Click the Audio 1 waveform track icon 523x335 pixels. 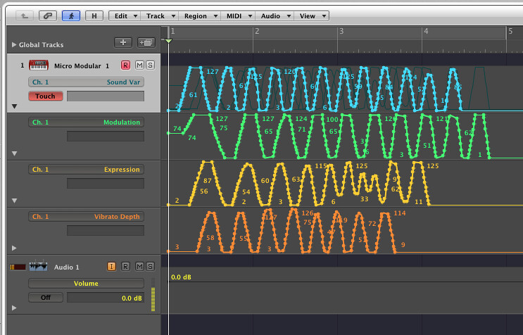click(37, 266)
